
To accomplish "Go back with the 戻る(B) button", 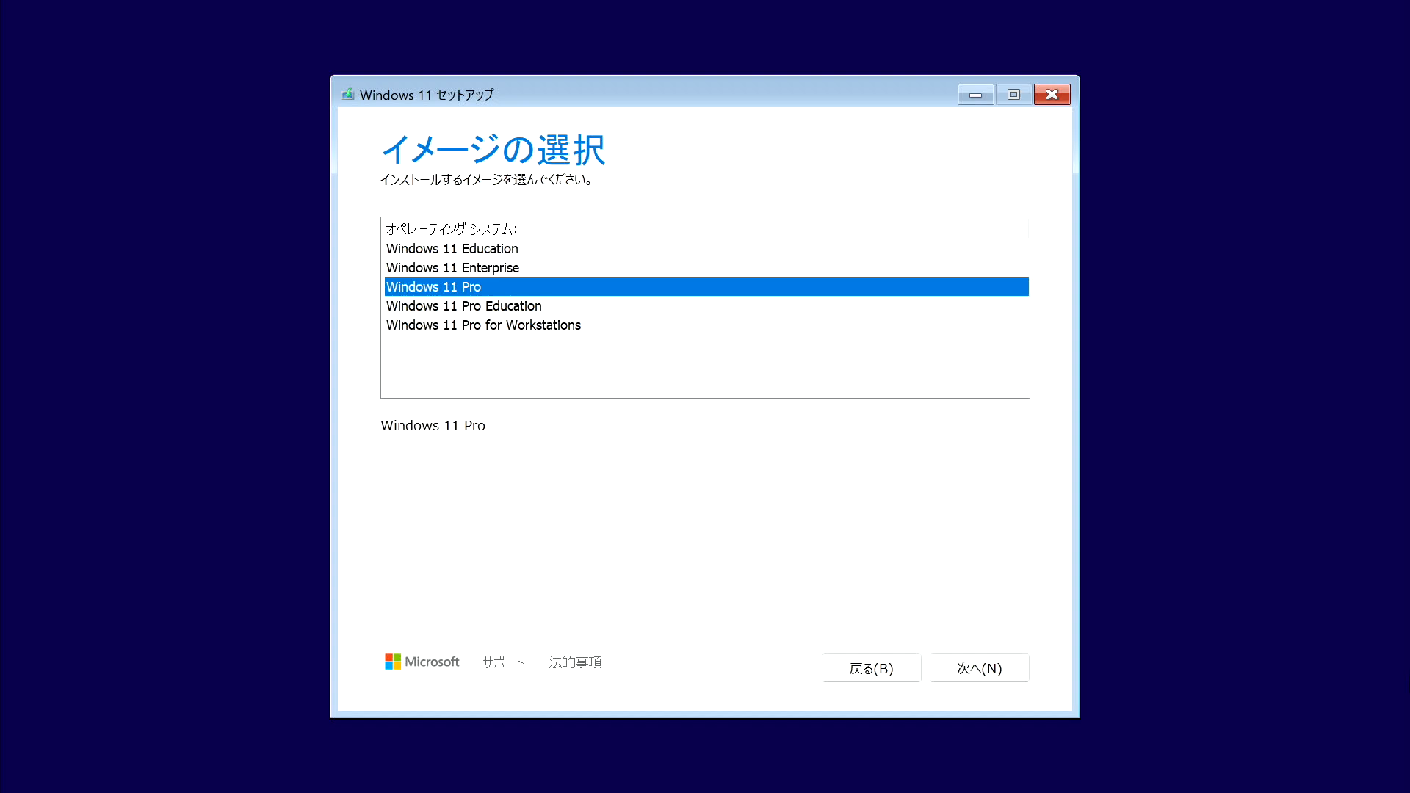I will [871, 668].
